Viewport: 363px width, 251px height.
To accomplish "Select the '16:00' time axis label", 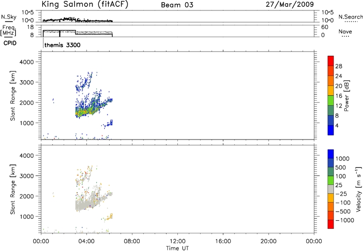I will click(x=223, y=241).
